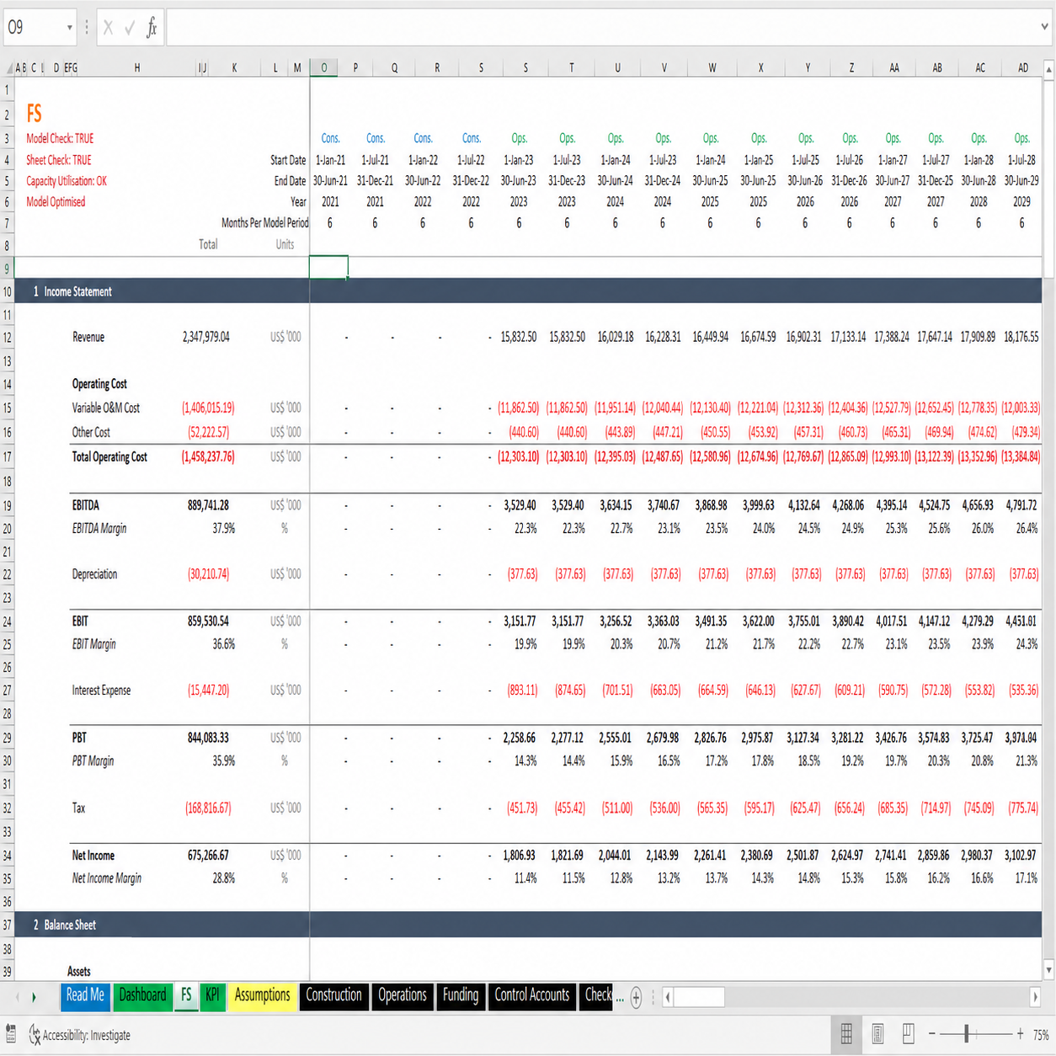Switch to the Dashboard sheet tab
The image size is (1056, 1056).
142,995
